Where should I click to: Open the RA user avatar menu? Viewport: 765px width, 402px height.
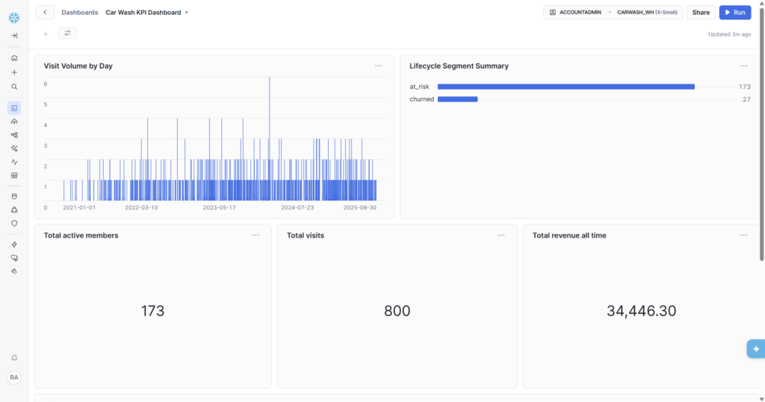14,377
